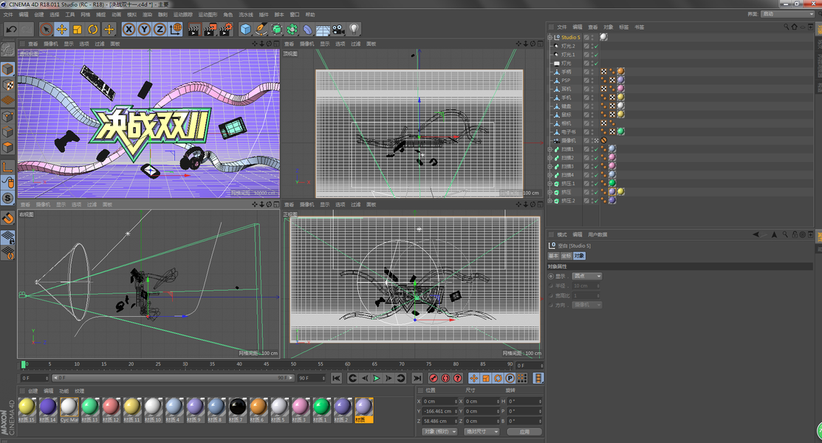Open Edit Render Settings gear clapperboard

click(225, 30)
